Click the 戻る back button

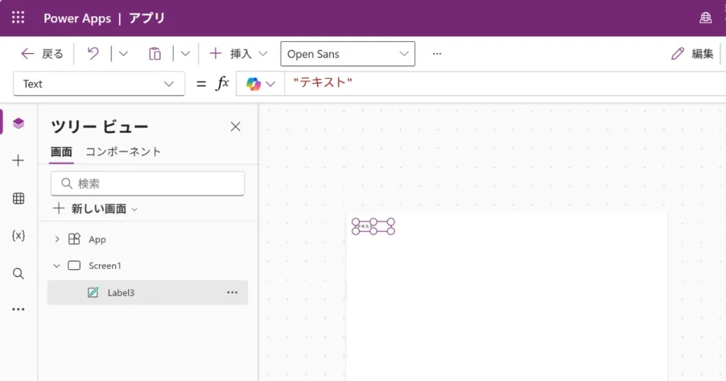point(43,54)
